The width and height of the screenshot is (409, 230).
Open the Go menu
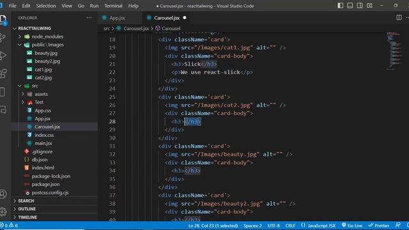coord(81,6)
